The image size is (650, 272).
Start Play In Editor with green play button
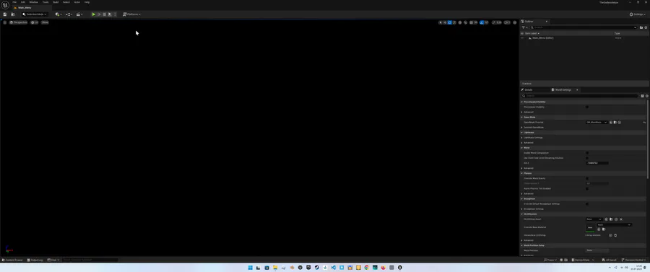coord(94,14)
